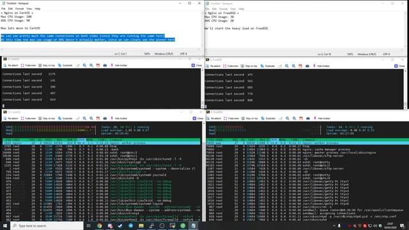Click second magnifier zoom icon in CentOS htop terminal
The height and width of the screenshot is (230, 409).
coord(91,118)
